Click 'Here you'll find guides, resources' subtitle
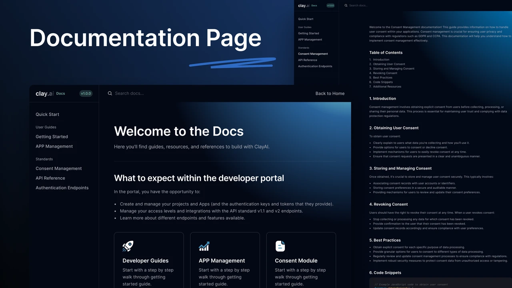 [x=192, y=147]
